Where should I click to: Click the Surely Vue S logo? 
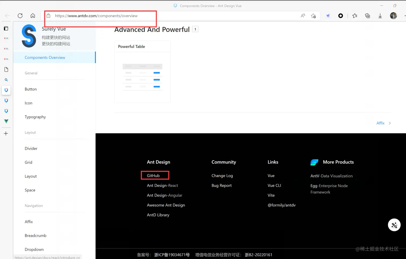pyautogui.click(x=29, y=36)
